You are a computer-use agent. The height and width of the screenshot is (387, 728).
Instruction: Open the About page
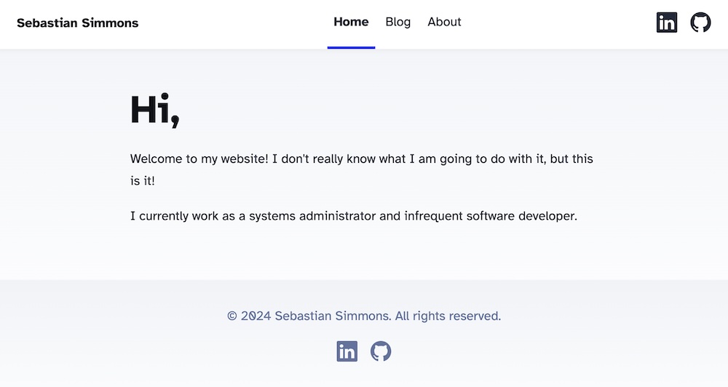click(x=444, y=22)
